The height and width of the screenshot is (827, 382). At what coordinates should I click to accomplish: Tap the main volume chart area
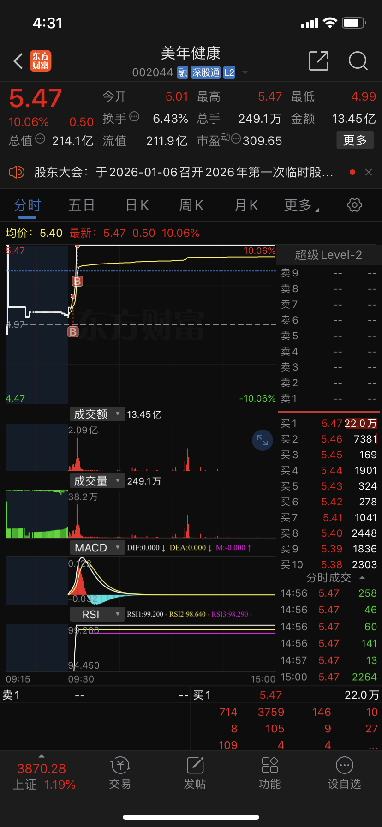(141, 514)
